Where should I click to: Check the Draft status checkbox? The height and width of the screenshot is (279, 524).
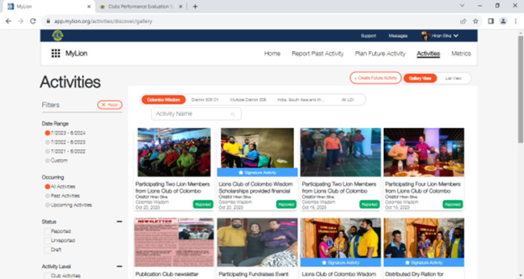[x=48, y=250]
